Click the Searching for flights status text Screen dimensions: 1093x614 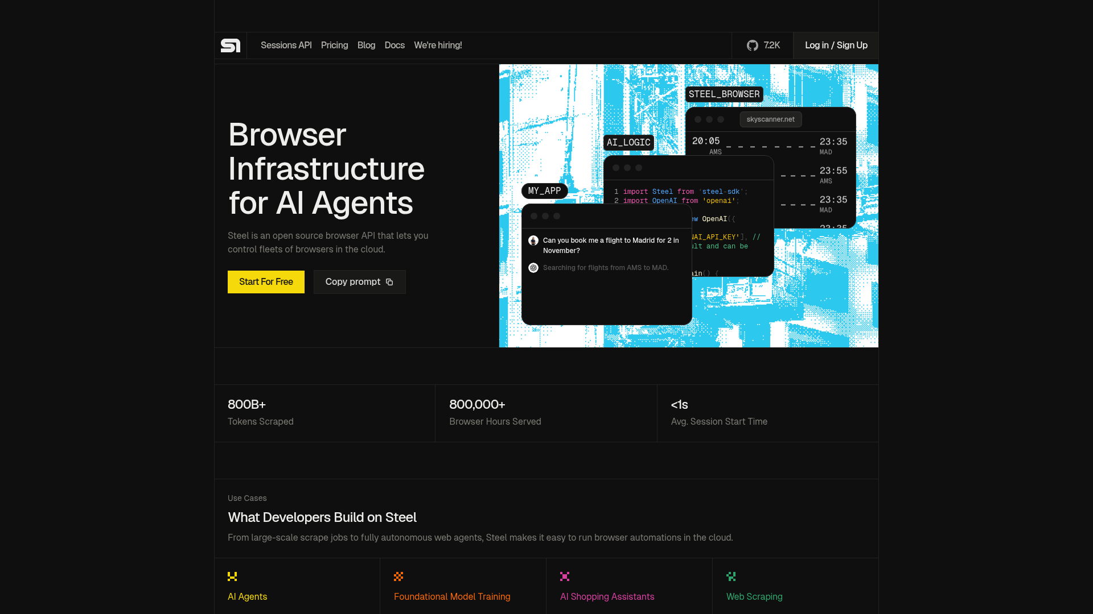click(x=606, y=268)
